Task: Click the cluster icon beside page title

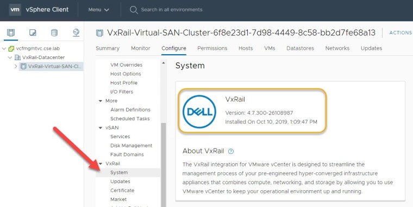Action: click(99, 33)
